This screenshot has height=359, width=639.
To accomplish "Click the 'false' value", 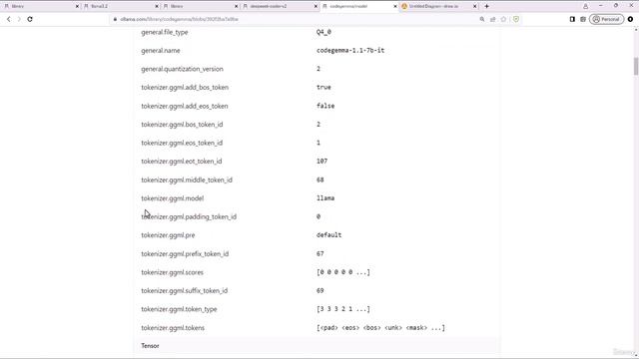I will click(x=325, y=106).
